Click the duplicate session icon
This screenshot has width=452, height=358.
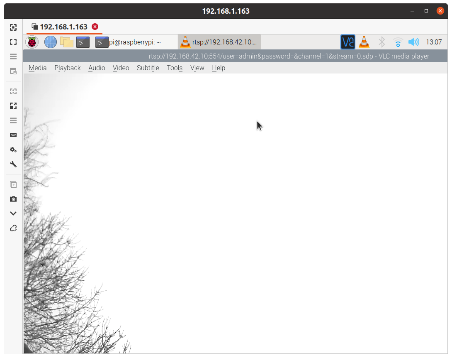tap(13, 184)
